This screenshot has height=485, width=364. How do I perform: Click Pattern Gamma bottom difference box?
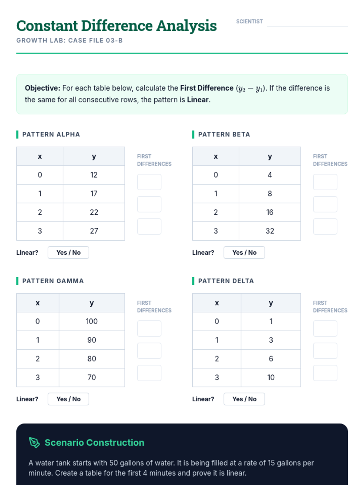click(x=149, y=373)
